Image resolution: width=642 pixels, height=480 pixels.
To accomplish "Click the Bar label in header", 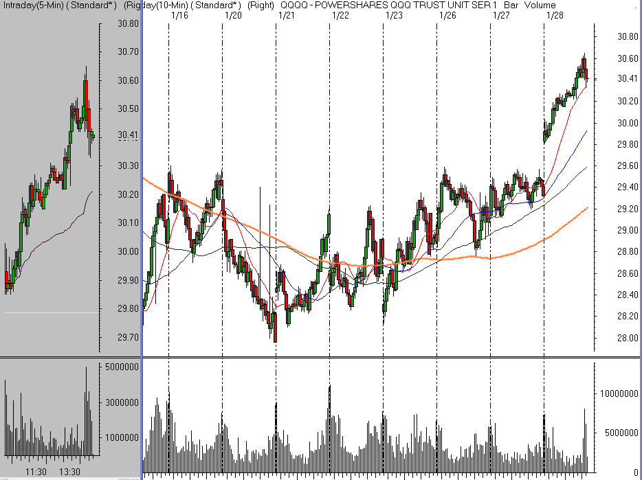I will coord(511,5).
